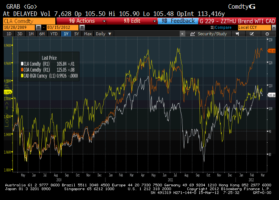Open chart settings gear icon
Viewport: 279px width, 200px height.
click(267, 34)
